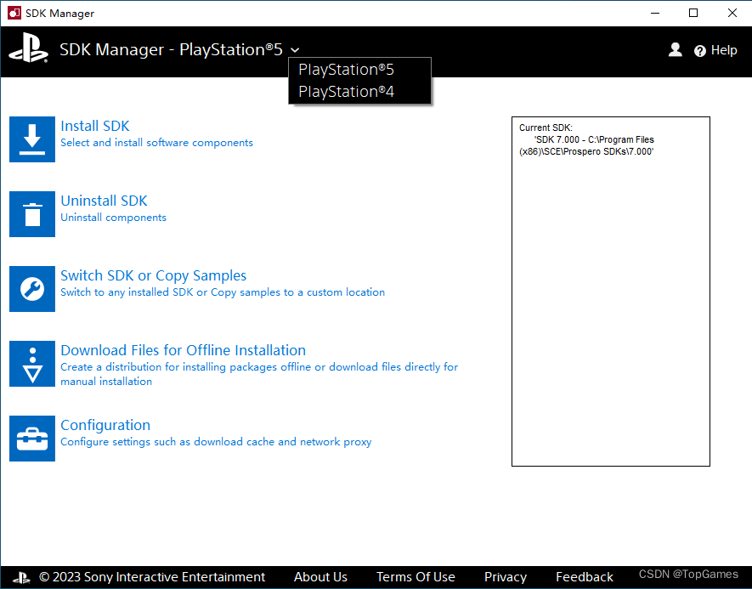This screenshot has width=752, height=589.
Task: Click the Sony Interactive Entertainment copyright text
Action: point(152,576)
